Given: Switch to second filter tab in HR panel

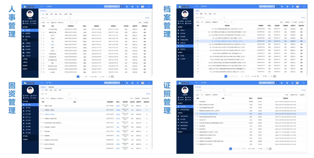Looking at the screenshot, I should tap(47, 14).
